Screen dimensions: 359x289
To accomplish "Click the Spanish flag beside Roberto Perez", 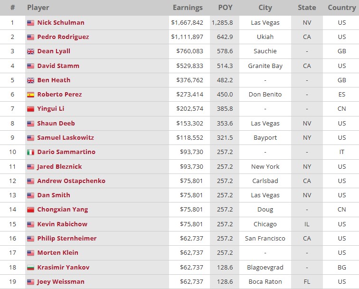I will (x=30, y=95).
